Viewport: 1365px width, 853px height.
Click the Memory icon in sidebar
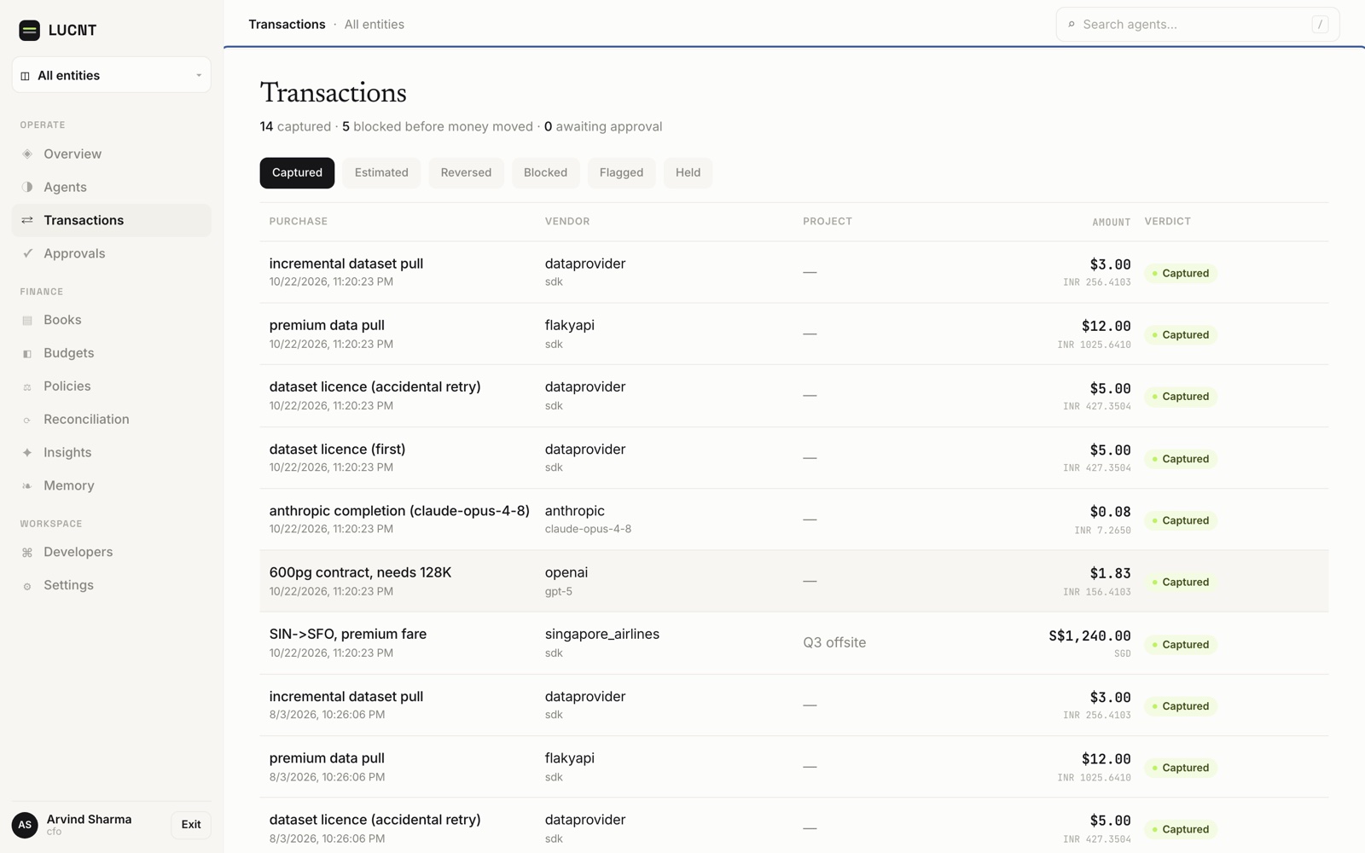click(x=27, y=485)
